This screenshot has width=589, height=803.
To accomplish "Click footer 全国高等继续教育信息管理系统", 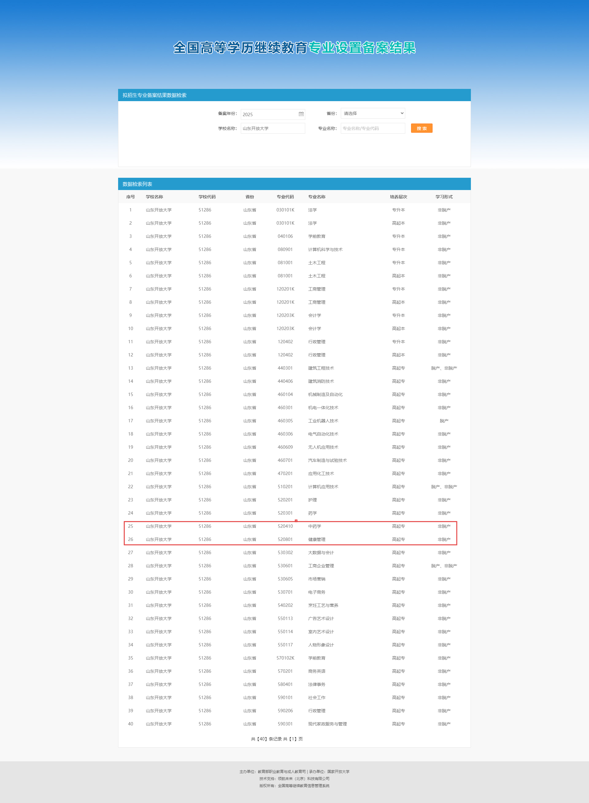I will [303, 786].
